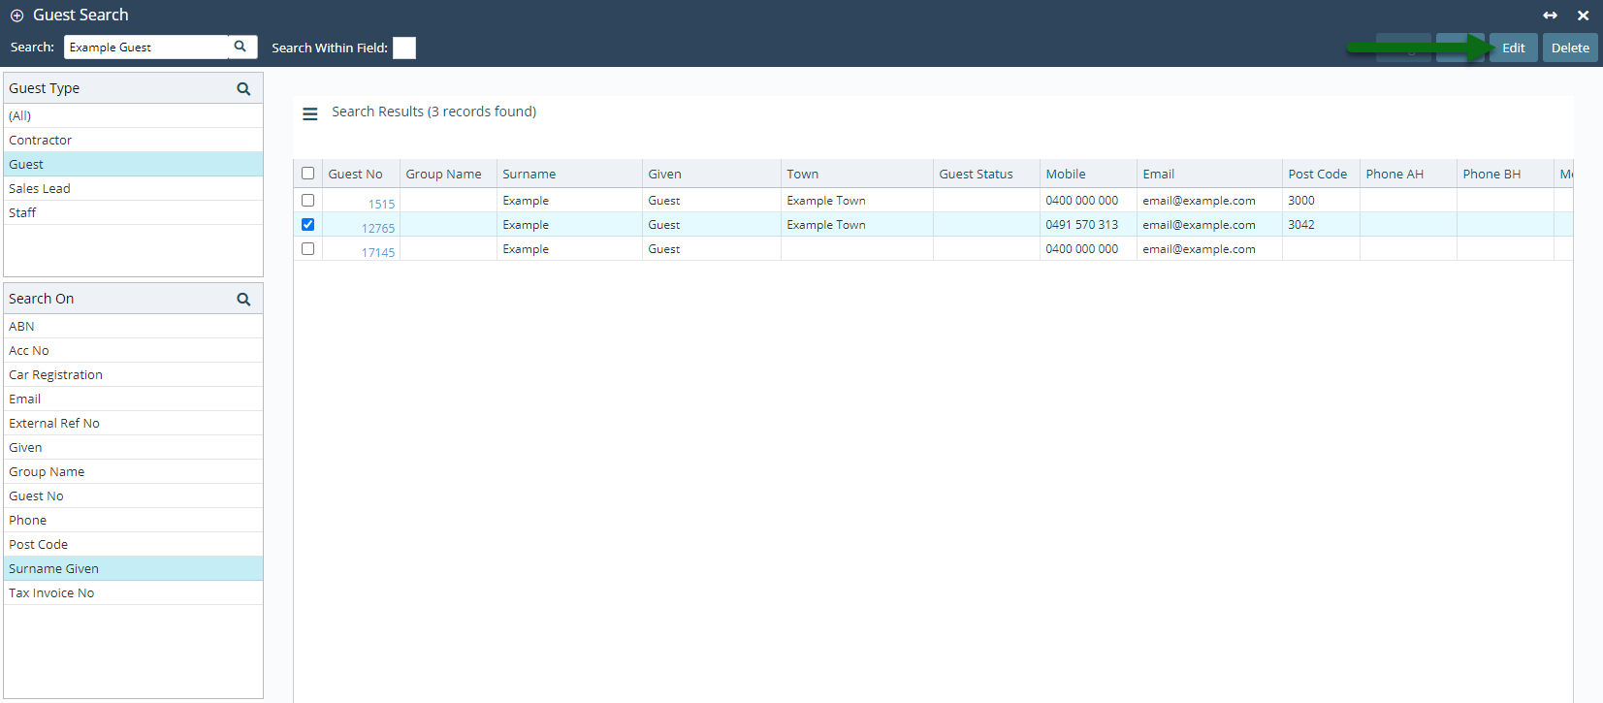This screenshot has height=703, width=1603.
Task: Click the email cell in guest 17145 row
Action: point(1209,248)
